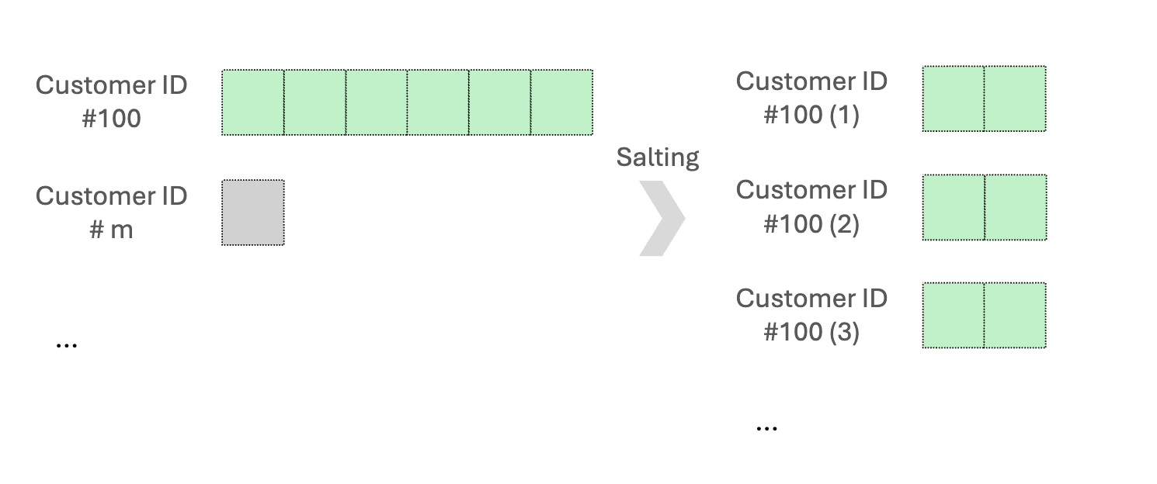Click right green block beside #100 (1)
This screenshot has height=484, width=1157.
pyautogui.click(x=1016, y=99)
